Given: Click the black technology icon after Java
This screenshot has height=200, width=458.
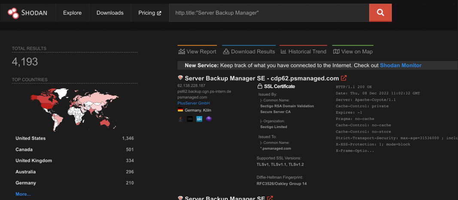Looking at the screenshot, I should 190,119.
